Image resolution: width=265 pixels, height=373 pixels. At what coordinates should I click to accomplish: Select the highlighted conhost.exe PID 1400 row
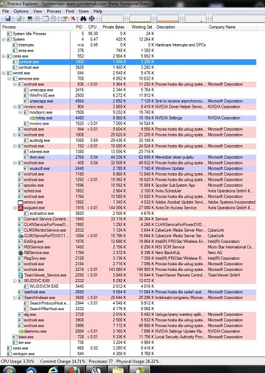click(128, 62)
